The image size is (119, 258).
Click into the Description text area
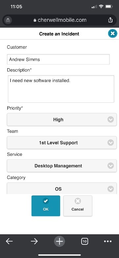tap(61, 89)
